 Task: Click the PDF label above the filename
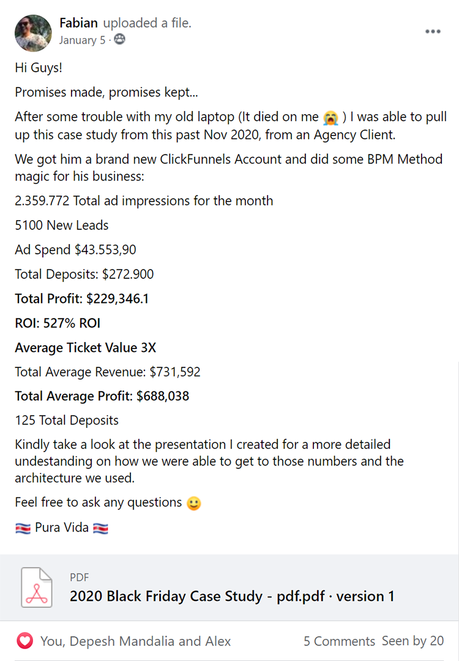click(80, 577)
